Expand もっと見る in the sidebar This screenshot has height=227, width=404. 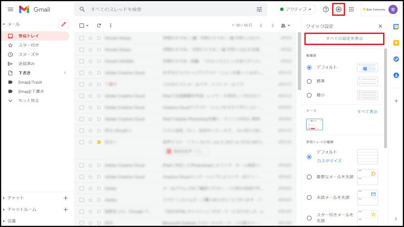[30, 100]
